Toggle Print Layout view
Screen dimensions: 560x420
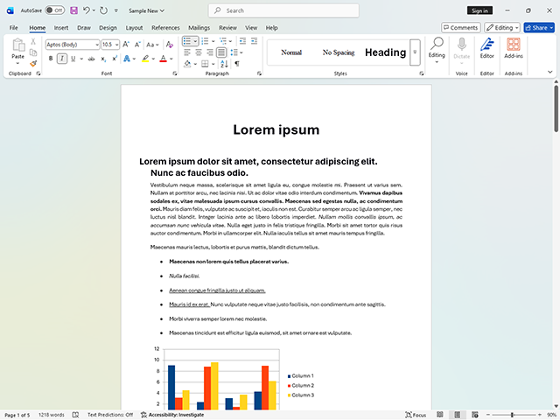[x=457, y=414]
